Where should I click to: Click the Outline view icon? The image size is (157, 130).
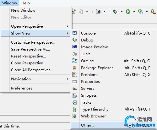(x=74, y=61)
